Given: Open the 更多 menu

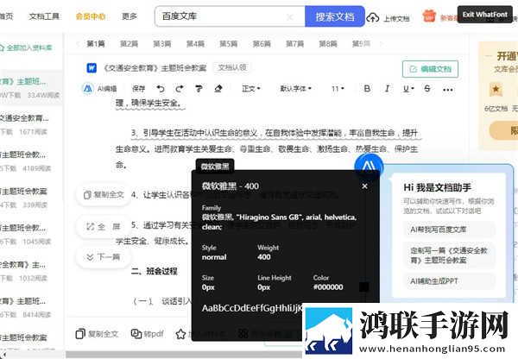Looking at the screenshot, I should (129, 16).
